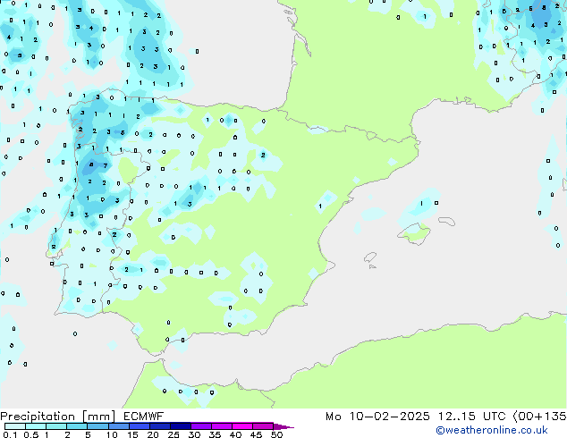Click the date "10-02-2025"
Viewport: 567px width, 438px height.
pos(390,417)
